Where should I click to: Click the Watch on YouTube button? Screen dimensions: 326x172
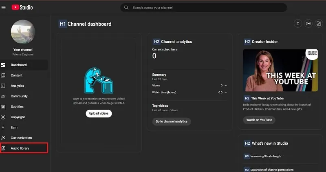(x=259, y=120)
